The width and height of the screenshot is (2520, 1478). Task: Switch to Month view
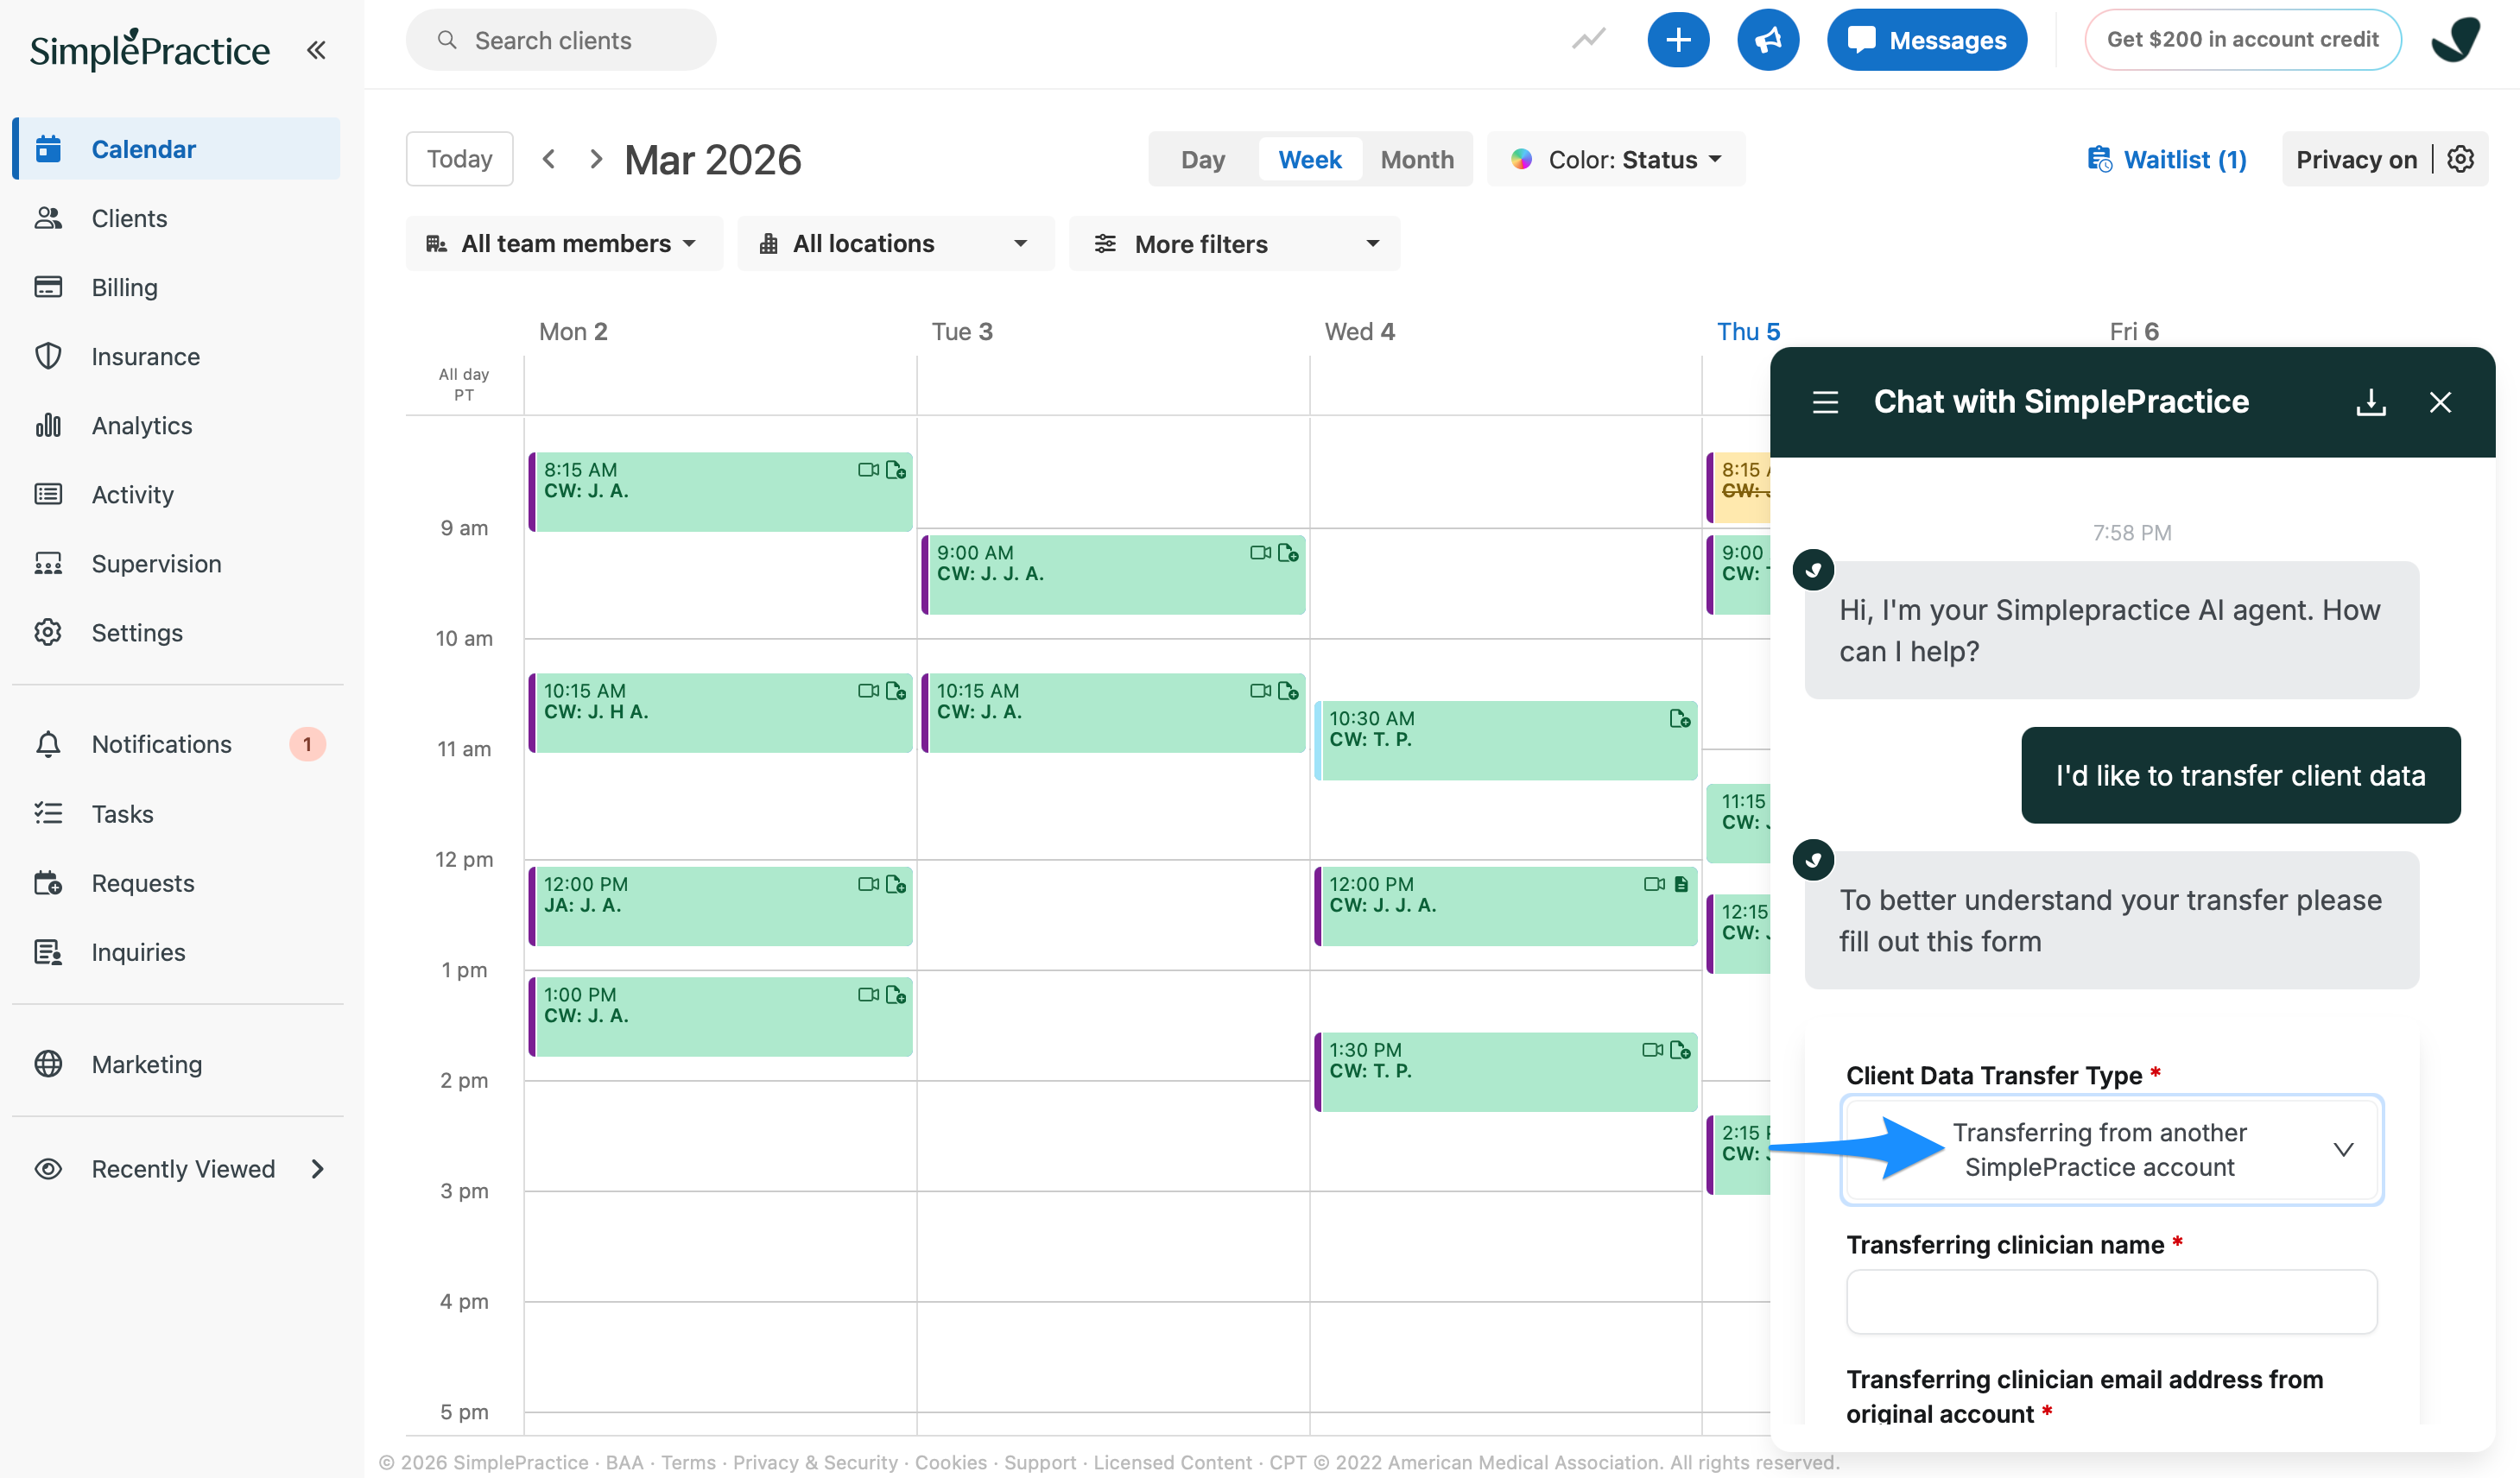tap(1417, 159)
